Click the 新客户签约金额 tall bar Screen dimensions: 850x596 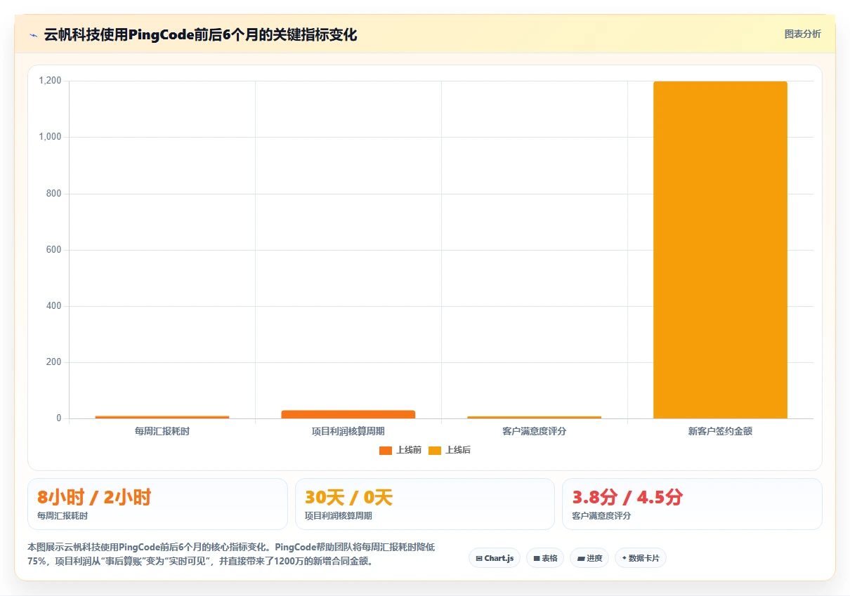pyautogui.click(x=720, y=250)
